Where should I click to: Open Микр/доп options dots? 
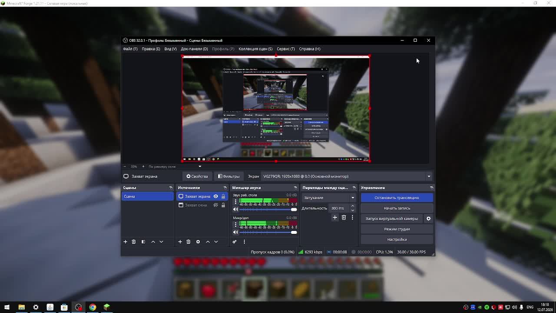(x=235, y=225)
